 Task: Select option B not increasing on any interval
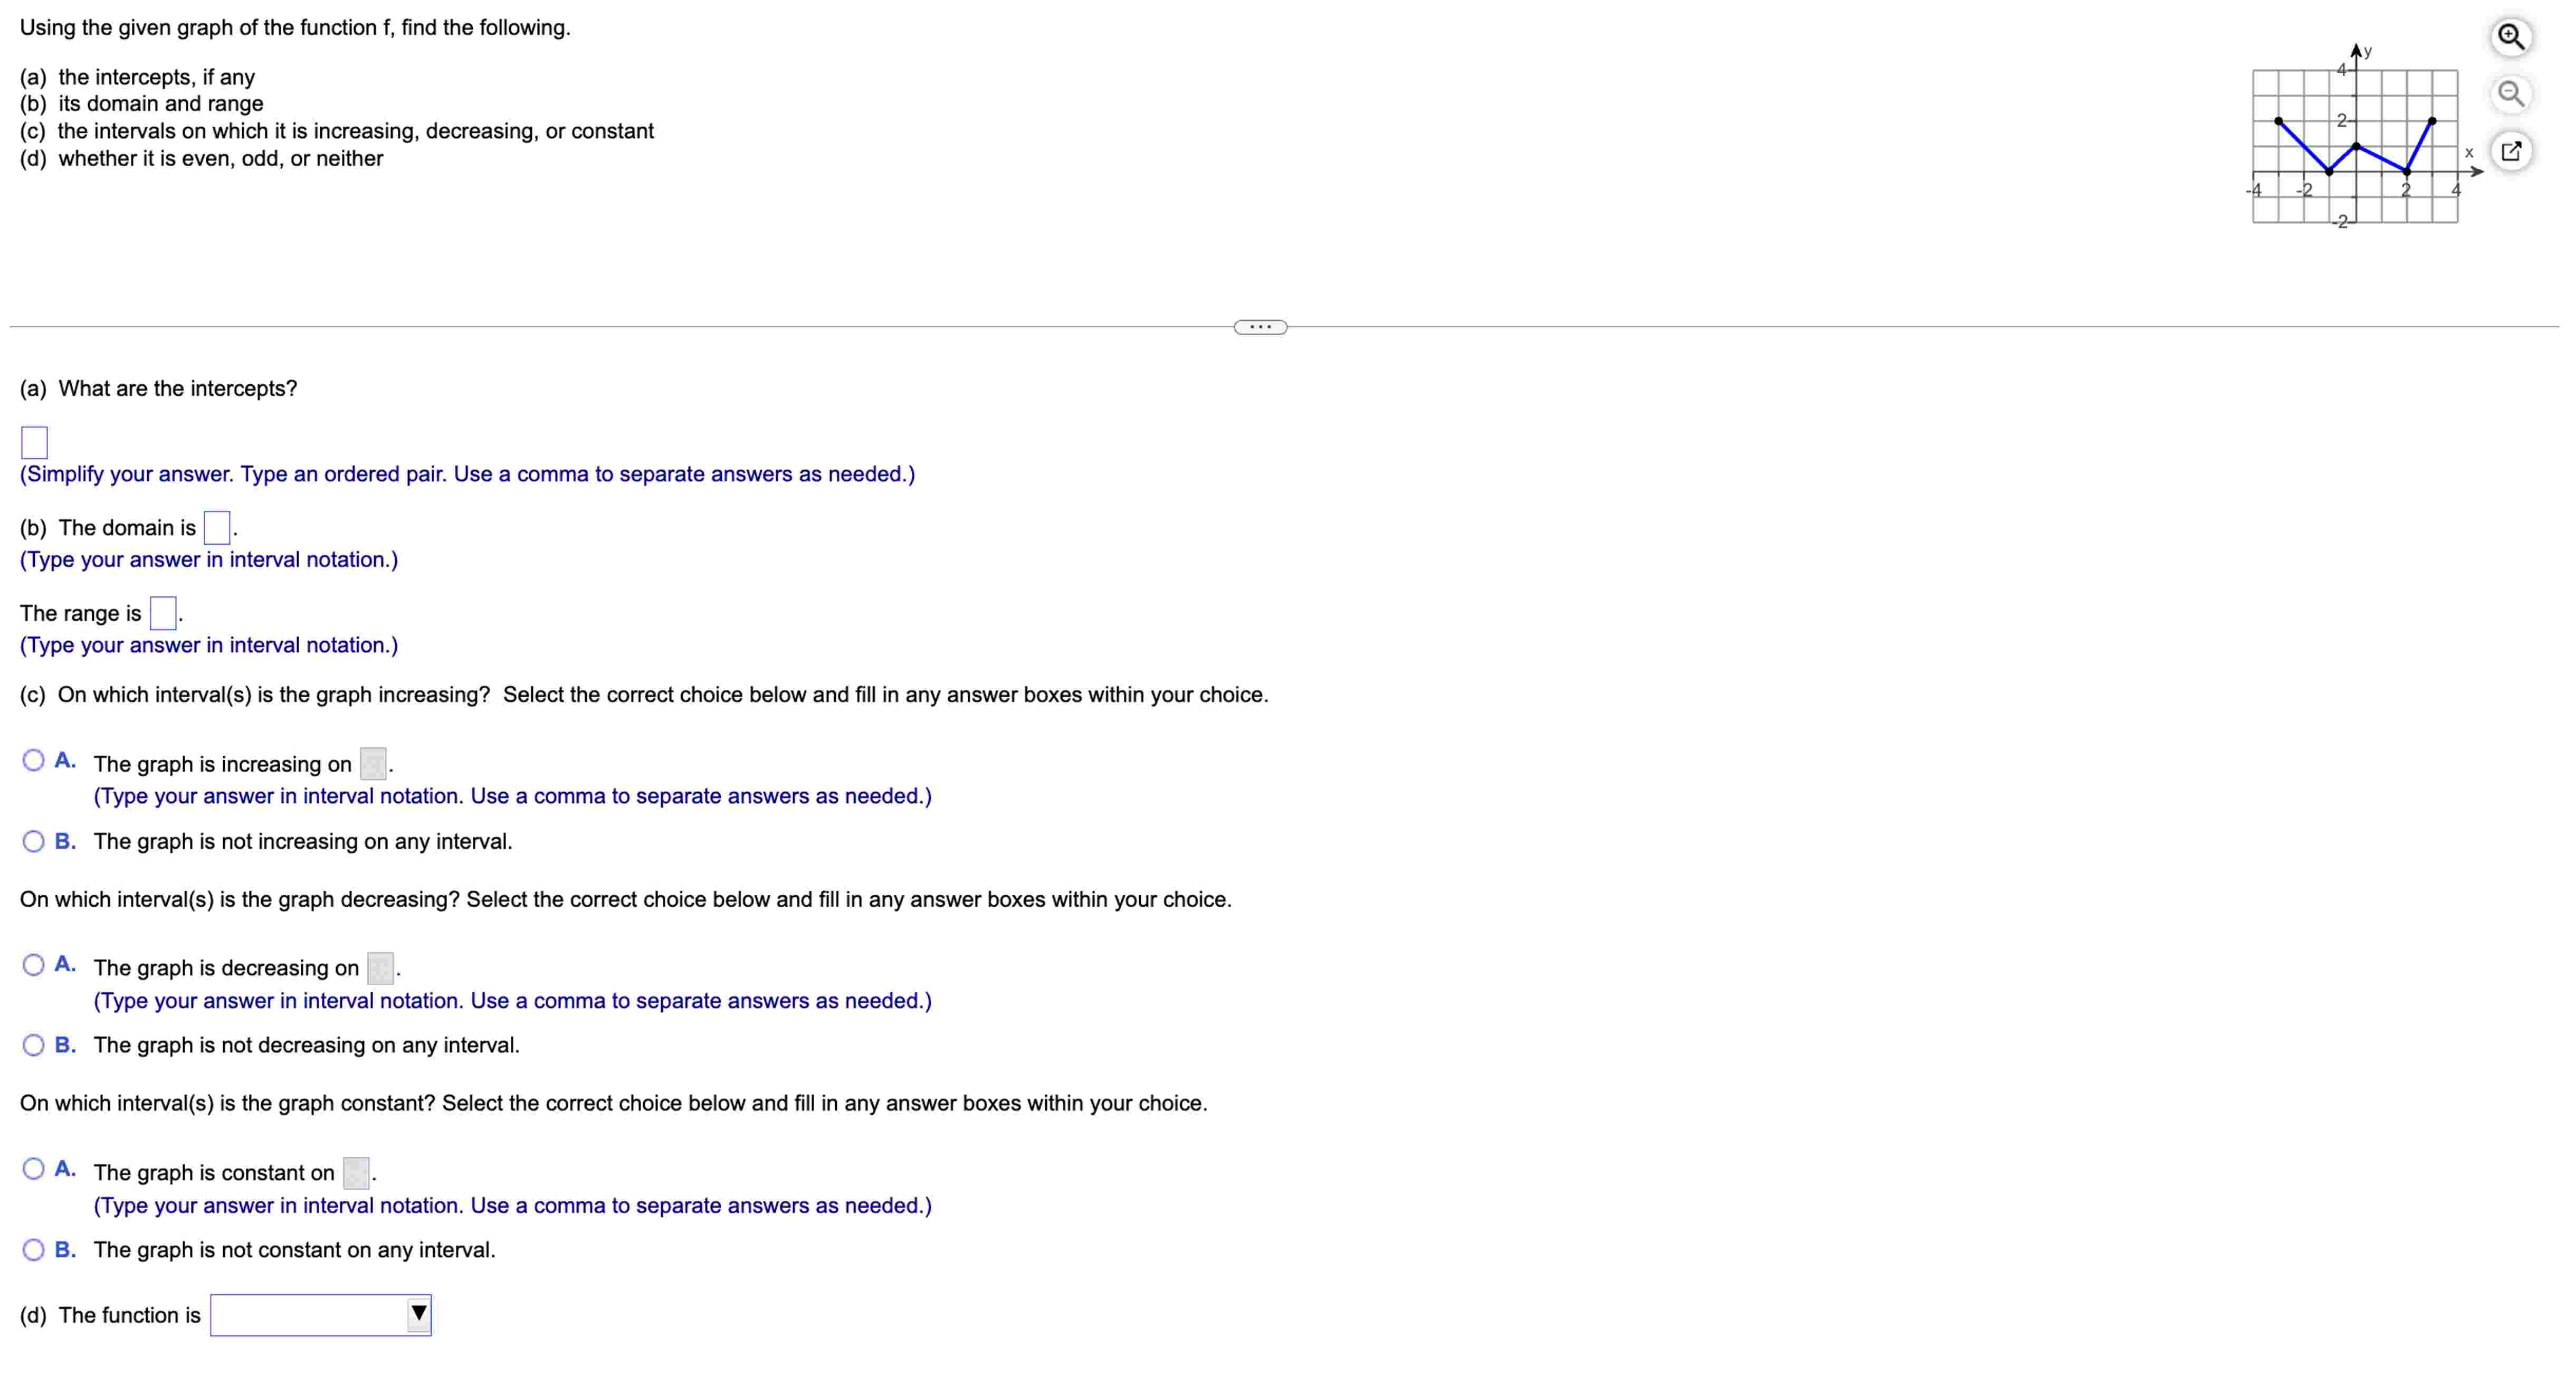point(33,842)
